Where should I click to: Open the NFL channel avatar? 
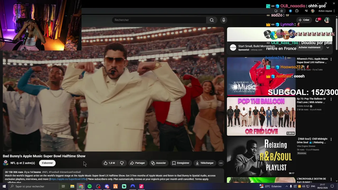click(6, 163)
